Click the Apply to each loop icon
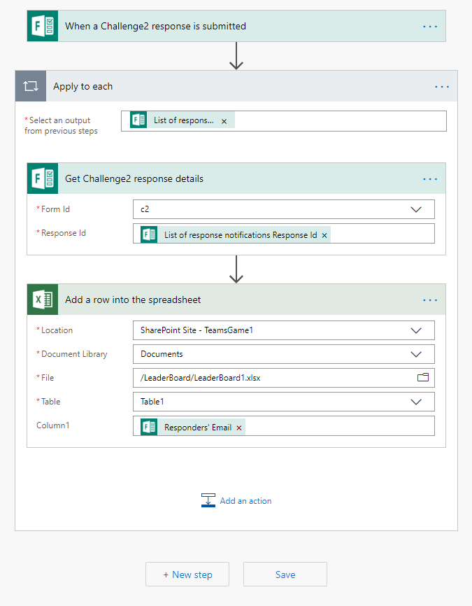 31,86
